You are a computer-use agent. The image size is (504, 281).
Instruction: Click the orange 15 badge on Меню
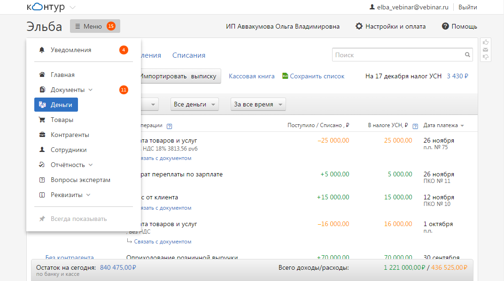click(111, 26)
